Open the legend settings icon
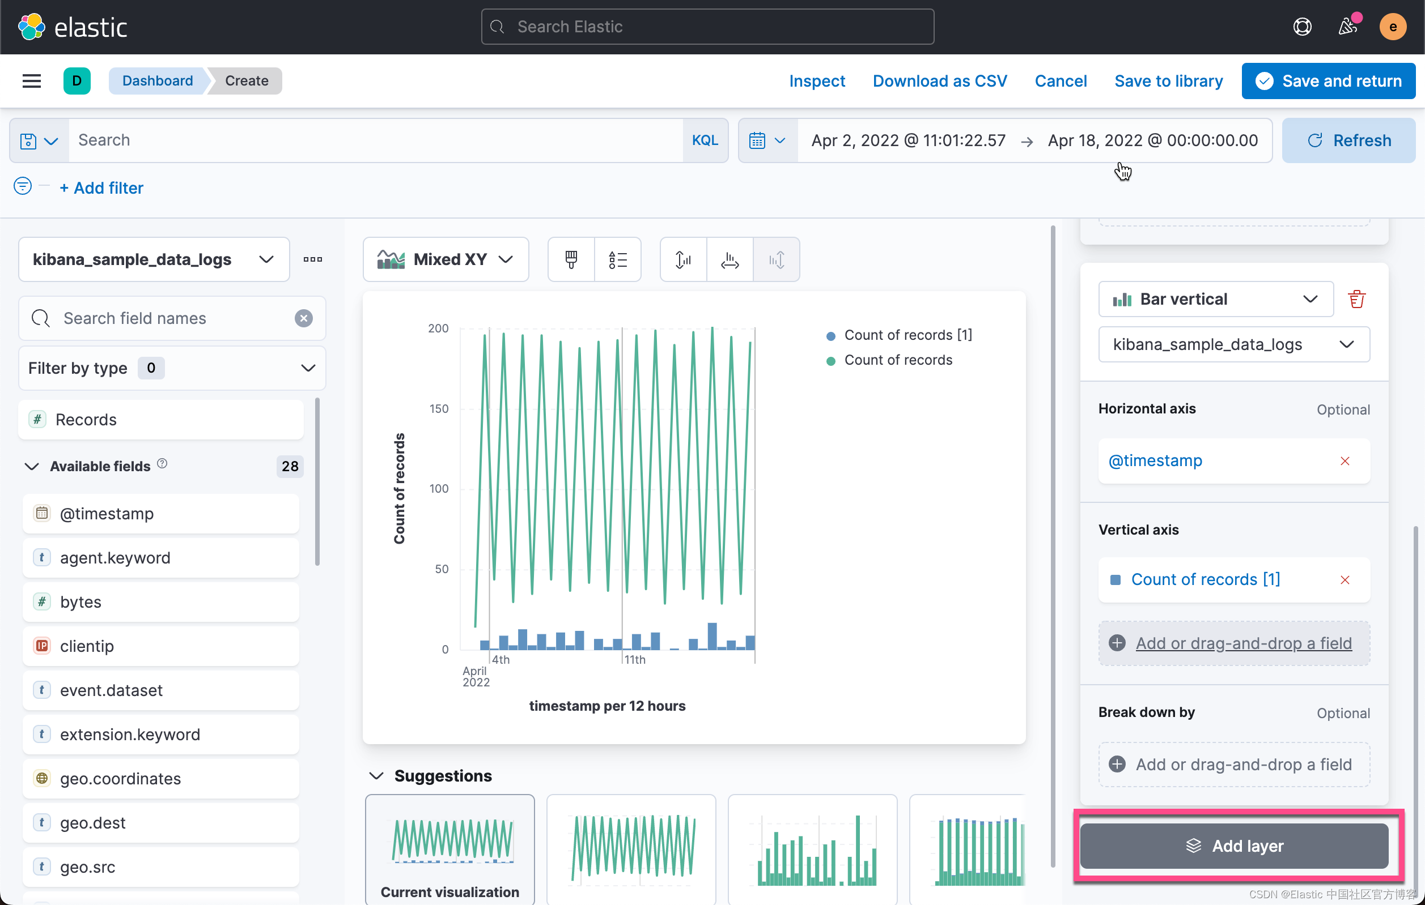 tap(617, 259)
